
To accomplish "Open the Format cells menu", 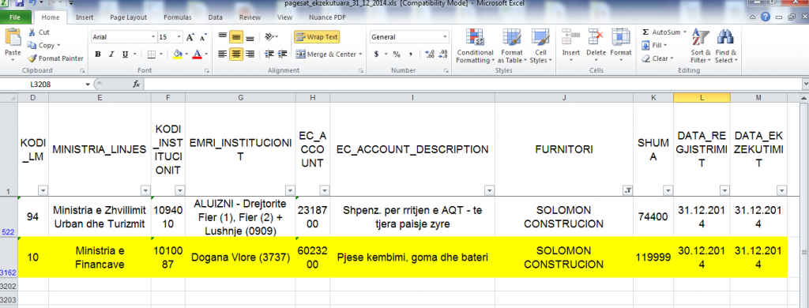I will coord(621,46).
